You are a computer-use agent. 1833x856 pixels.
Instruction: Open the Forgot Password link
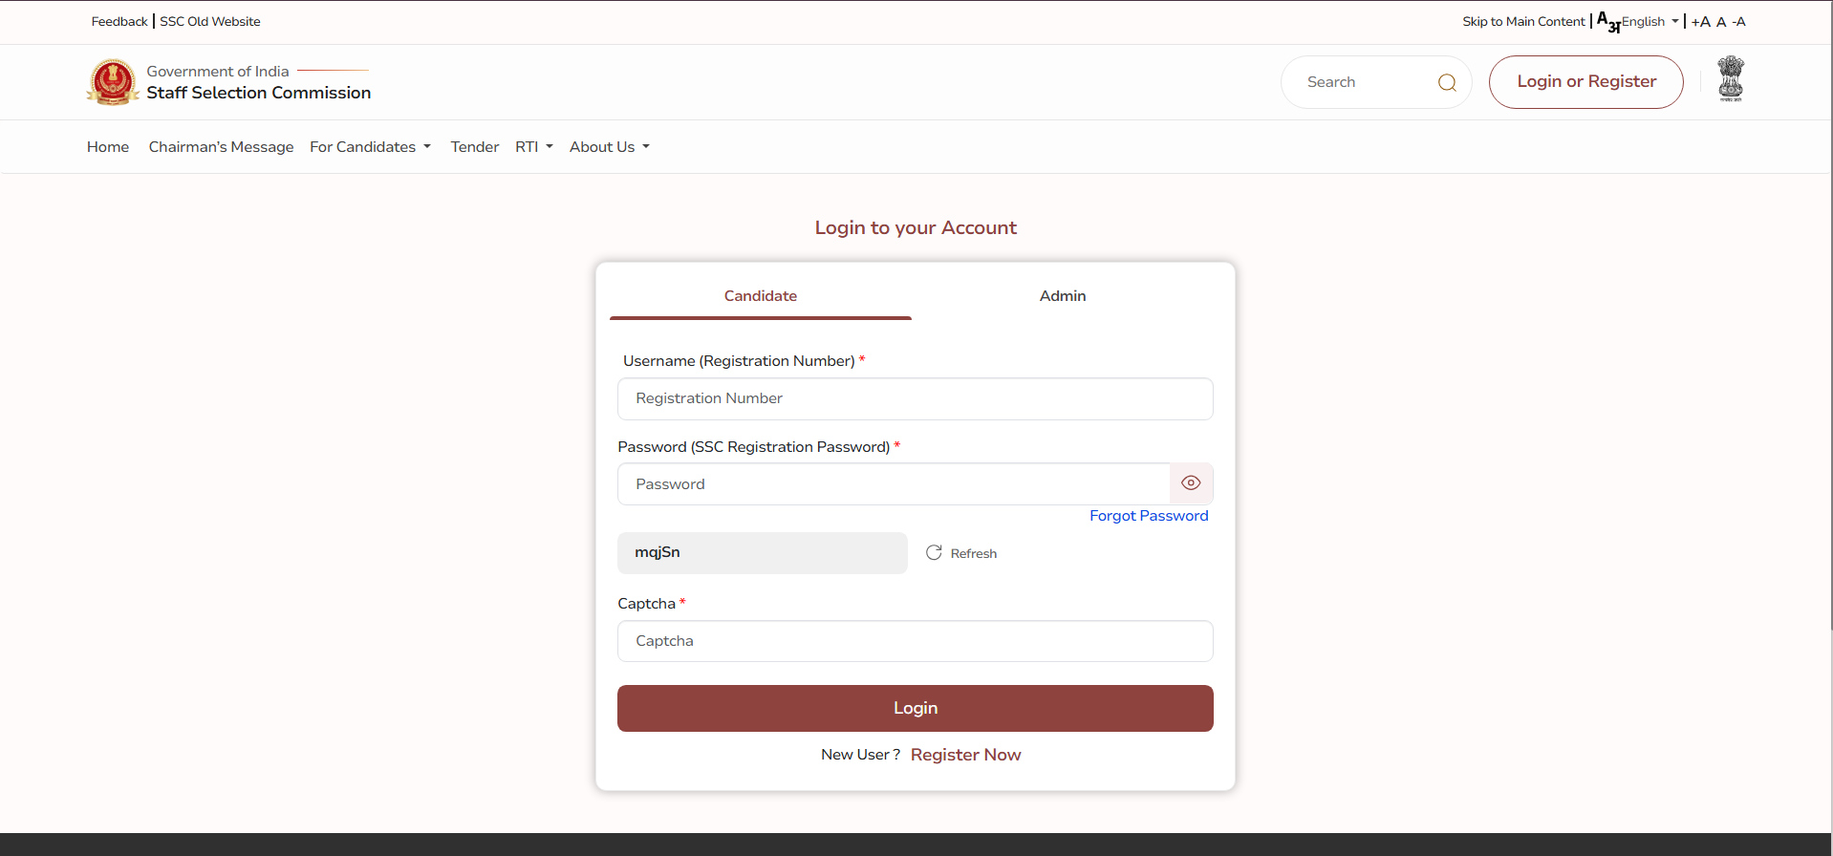(x=1148, y=516)
